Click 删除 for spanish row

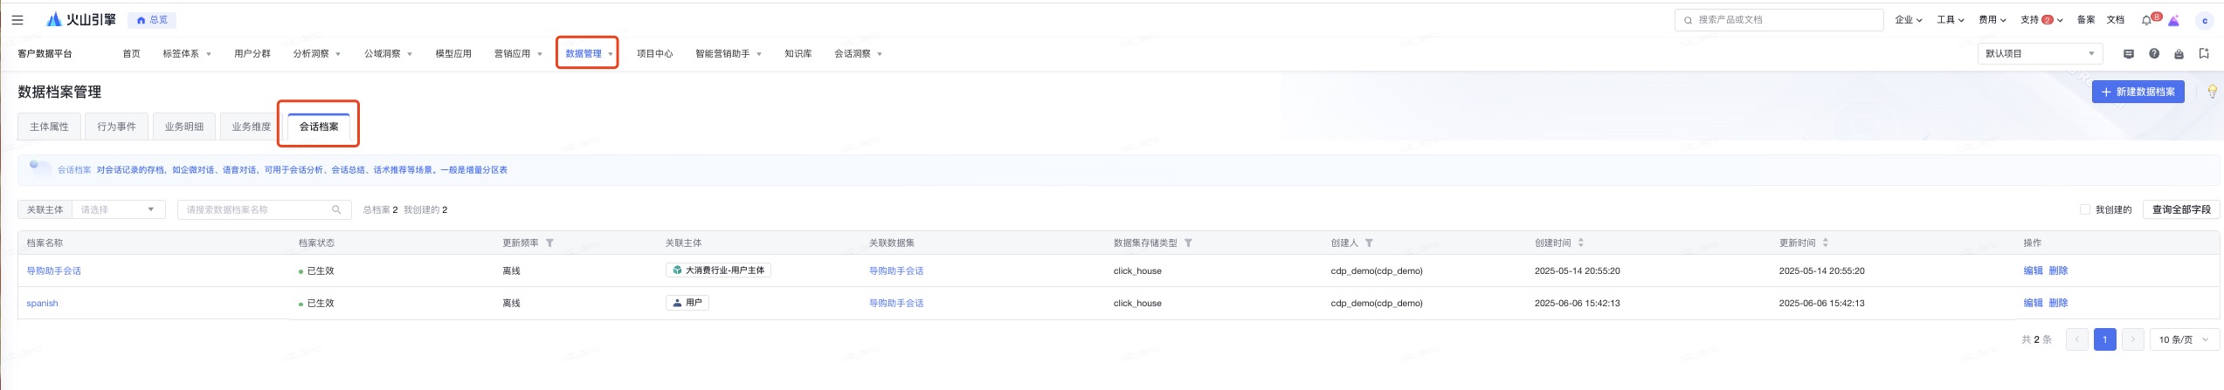[2058, 303]
